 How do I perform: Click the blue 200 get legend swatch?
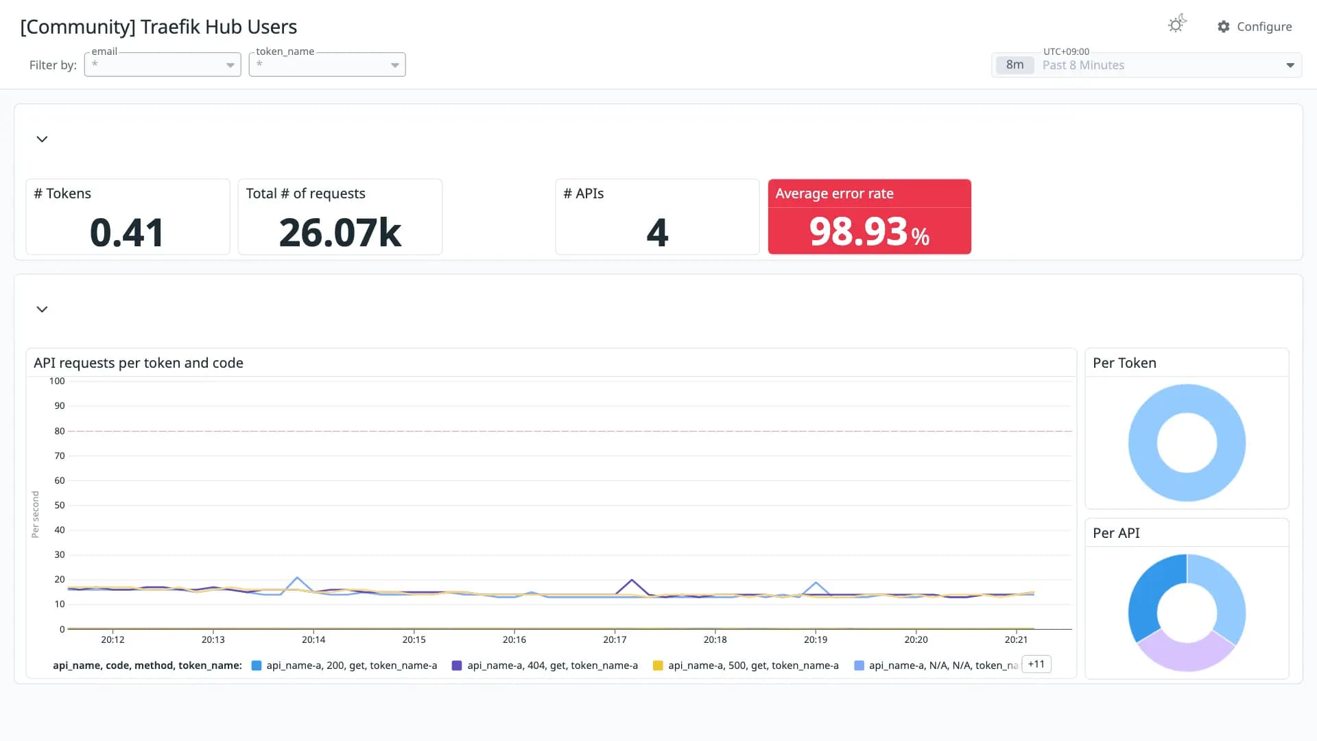point(257,666)
